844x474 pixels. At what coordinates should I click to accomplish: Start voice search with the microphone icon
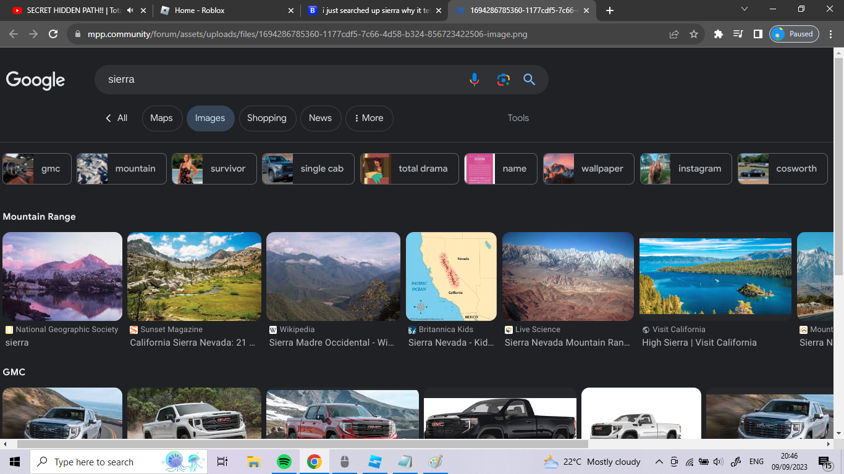point(474,80)
